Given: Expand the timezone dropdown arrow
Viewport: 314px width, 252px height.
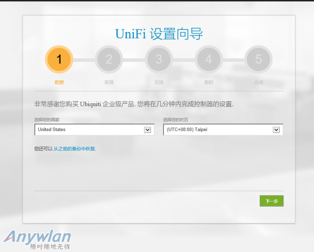Looking at the screenshot, I should [276, 130].
